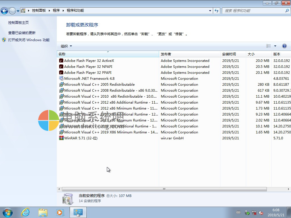Image resolution: width=291 pixels, height=218 pixels.
Task: Click the change view icon button
Action: tap(268, 46)
